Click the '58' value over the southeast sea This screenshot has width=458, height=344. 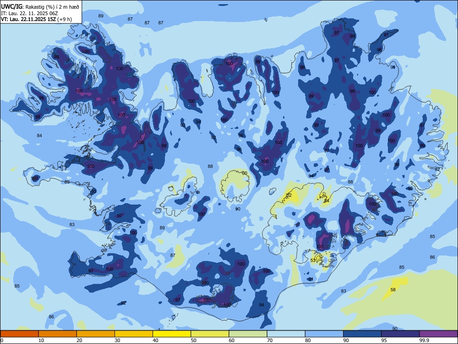[393, 289]
